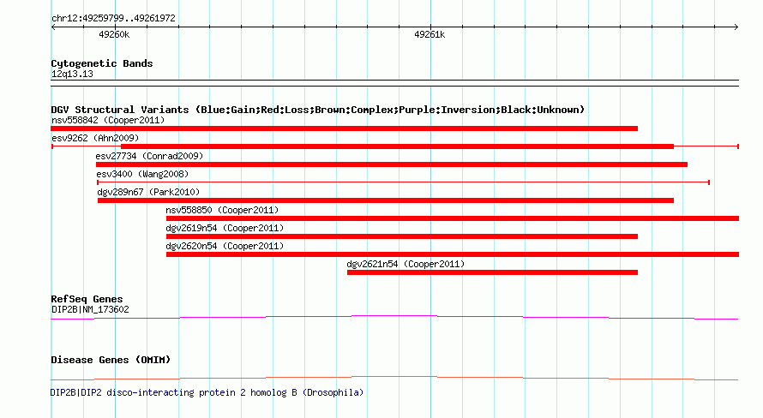Screen dimensions: 763x418
Task: Click the dgv2619n54 red bar
Action: tap(402, 236)
